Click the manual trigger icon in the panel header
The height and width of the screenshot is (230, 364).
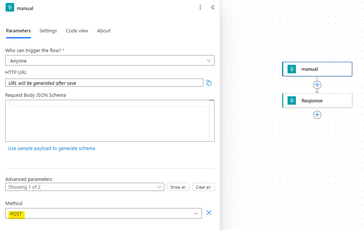tap(9, 7)
